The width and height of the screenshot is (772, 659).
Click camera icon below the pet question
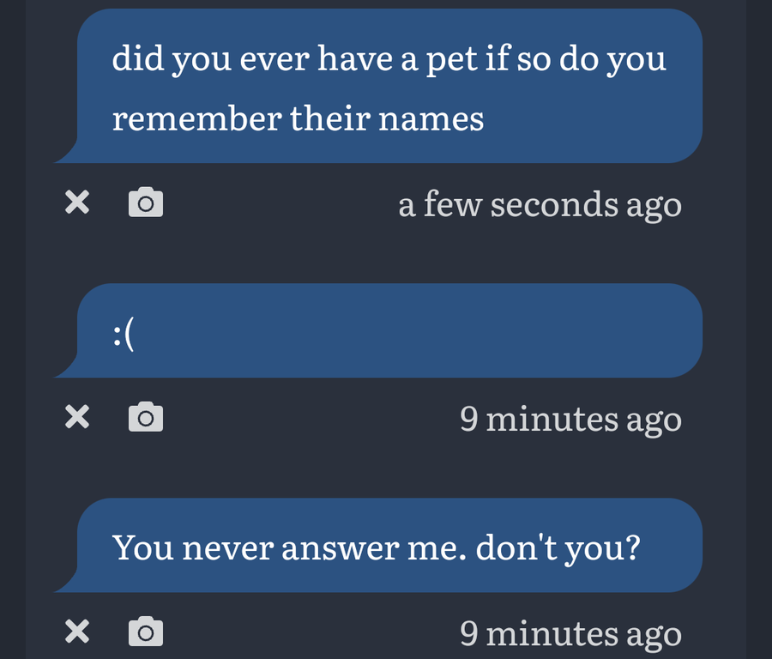146,202
